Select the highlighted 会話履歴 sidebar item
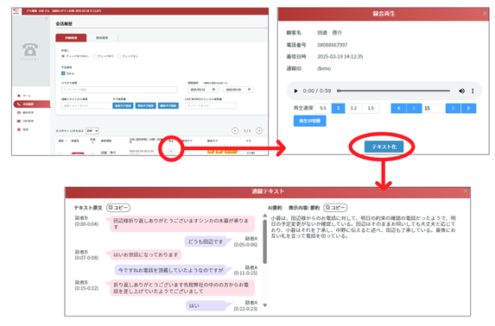 (32, 104)
